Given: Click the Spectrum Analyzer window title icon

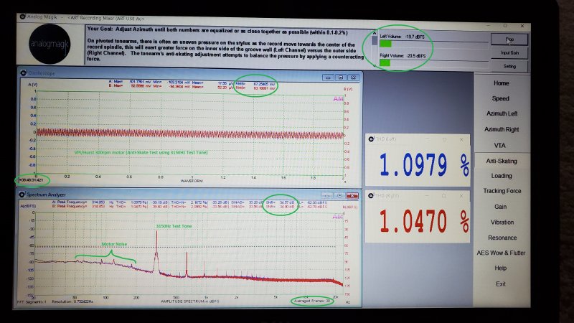Looking at the screenshot, I should pos(22,195).
